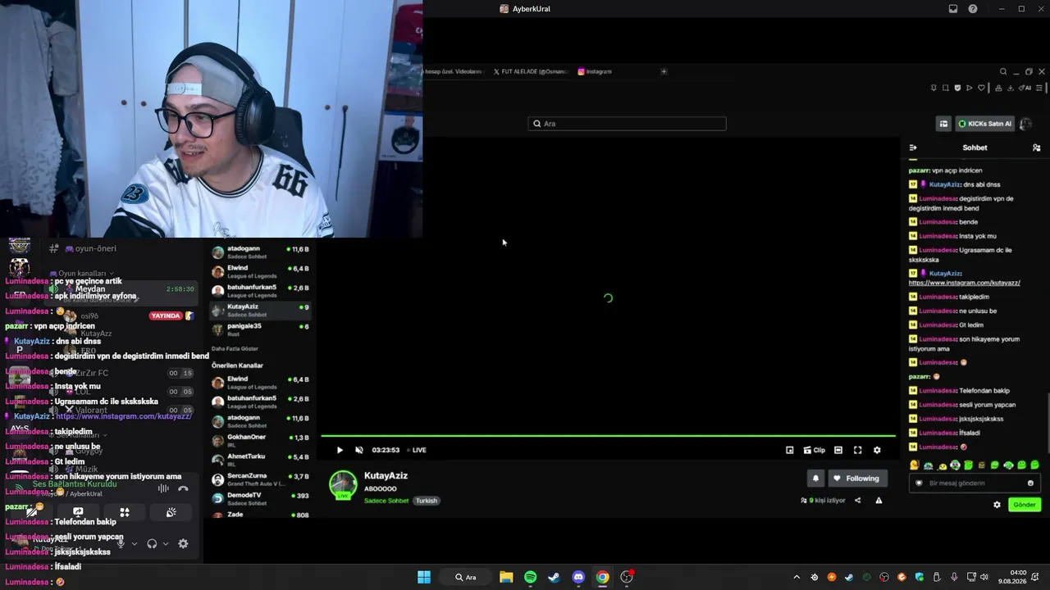Toggle theater mode in the player

point(838,450)
